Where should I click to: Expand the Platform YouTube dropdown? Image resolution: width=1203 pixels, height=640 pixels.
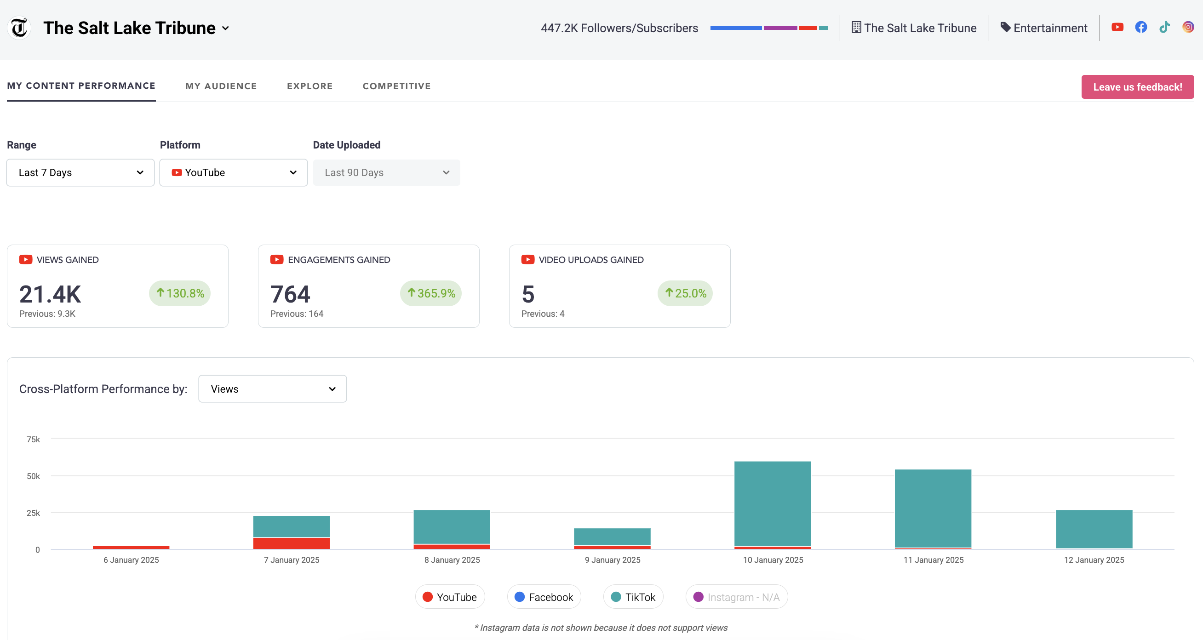point(234,173)
